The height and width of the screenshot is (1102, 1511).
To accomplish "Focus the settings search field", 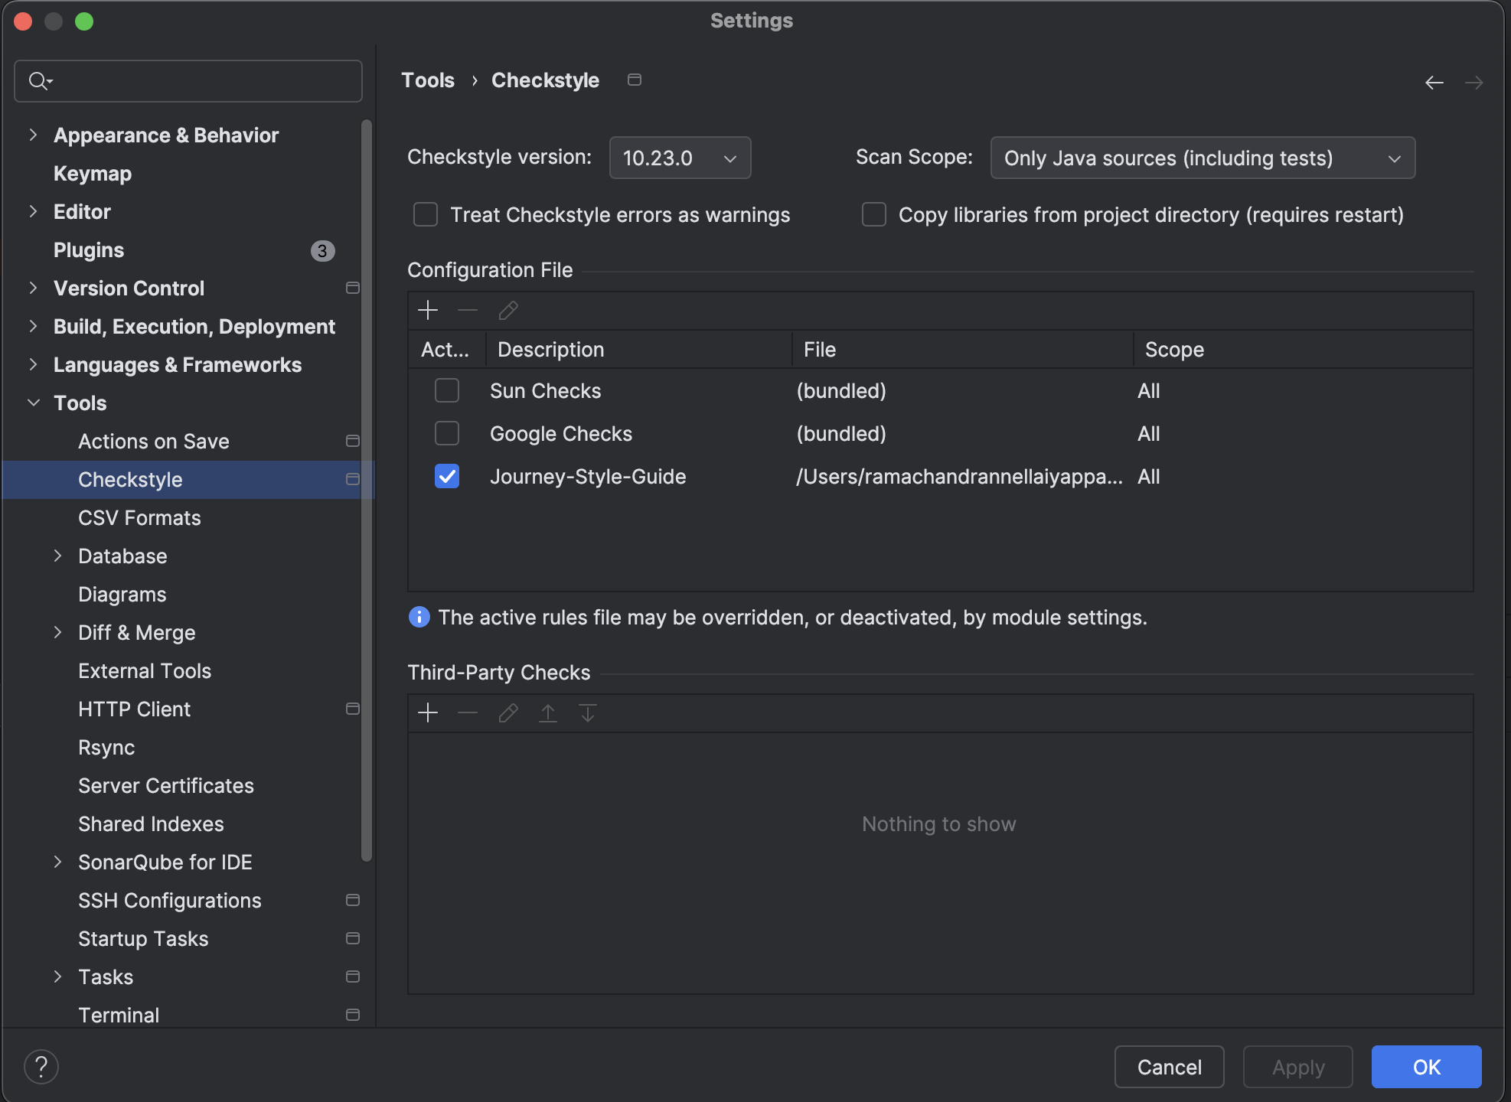I will pos(188,81).
